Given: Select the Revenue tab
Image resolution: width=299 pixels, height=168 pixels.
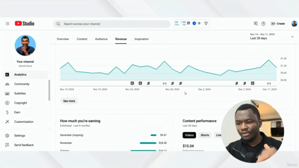Looking at the screenshot, I should point(121,39).
